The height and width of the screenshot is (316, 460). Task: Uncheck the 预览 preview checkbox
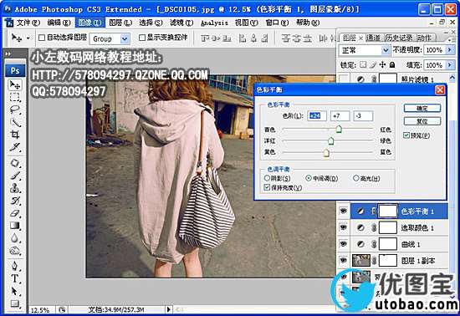click(x=406, y=135)
